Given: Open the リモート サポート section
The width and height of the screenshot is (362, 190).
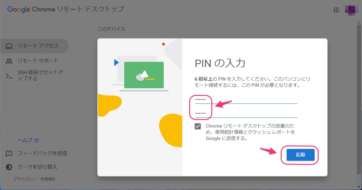Looking at the screenshot, I should (34, 61).
